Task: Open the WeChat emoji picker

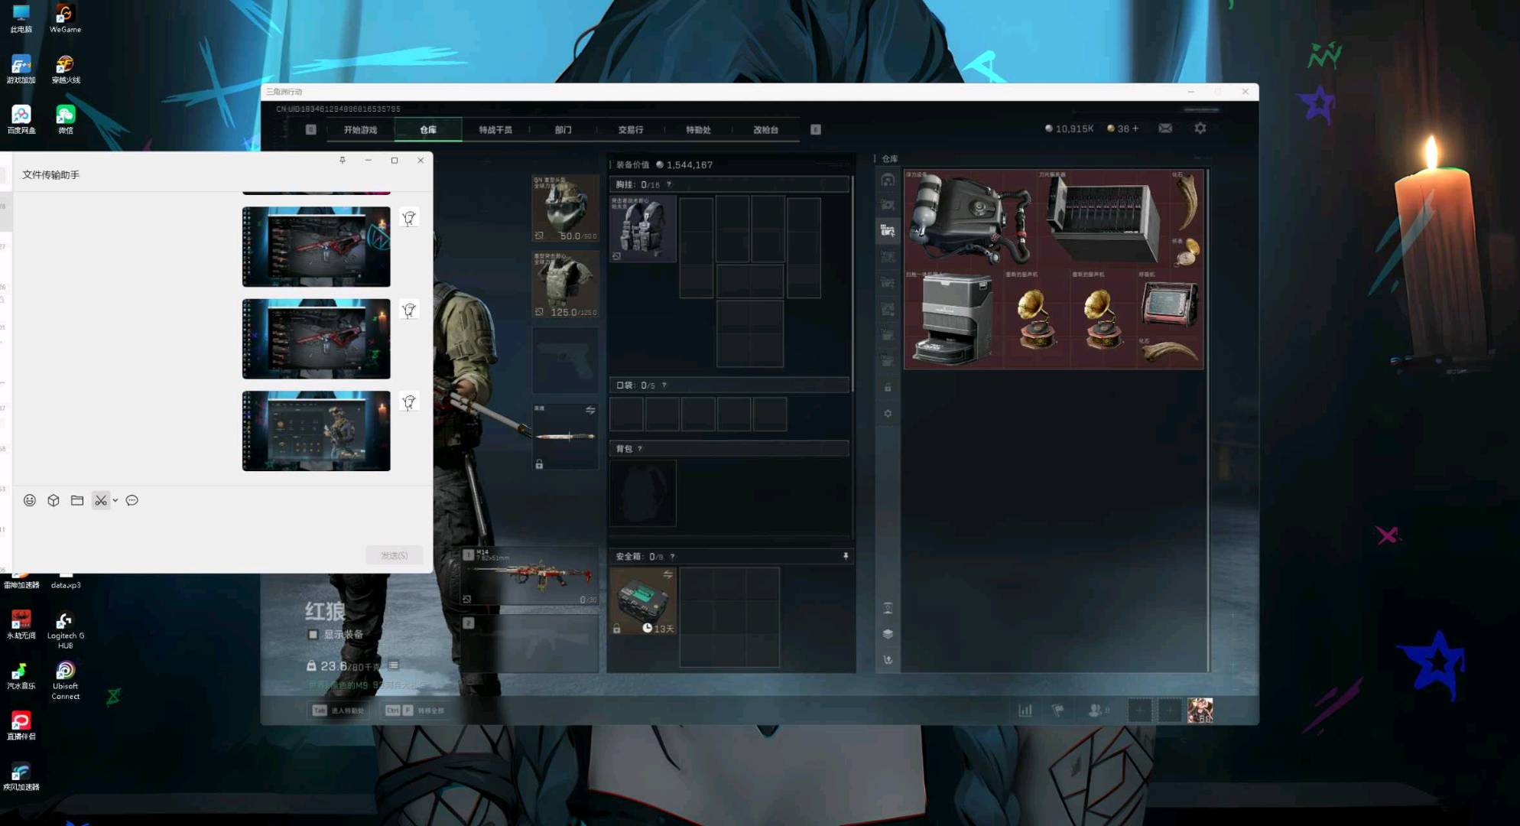Action: pyautogui.click(x=30, y=500)
